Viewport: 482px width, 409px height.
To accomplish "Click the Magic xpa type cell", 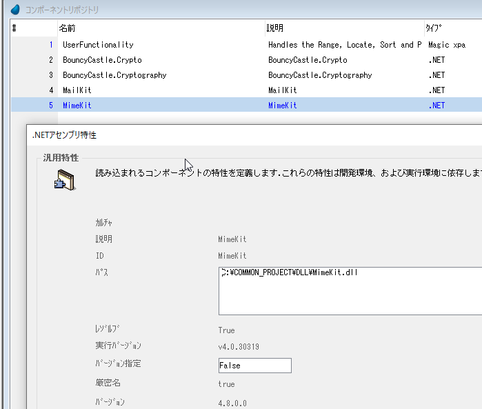I will (446, 45).
